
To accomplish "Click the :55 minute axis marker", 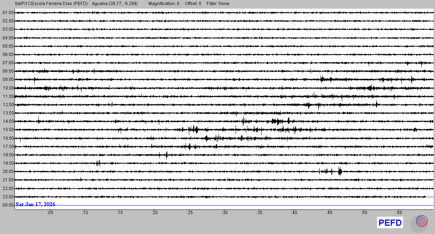I will pos(399,213).
